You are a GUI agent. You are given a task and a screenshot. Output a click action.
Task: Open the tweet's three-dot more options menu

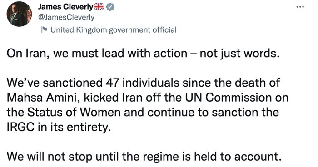point(300,7)
